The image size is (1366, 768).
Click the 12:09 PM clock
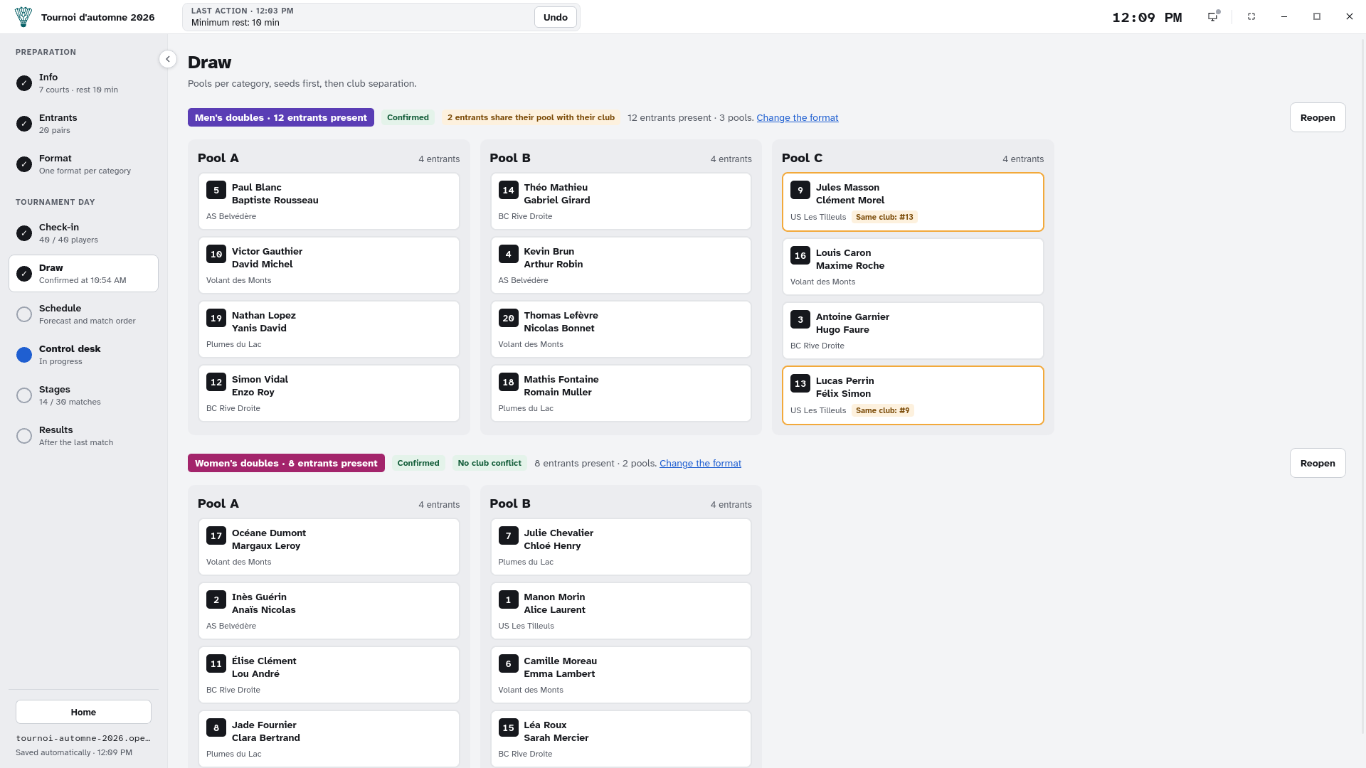click(1147, 17)
